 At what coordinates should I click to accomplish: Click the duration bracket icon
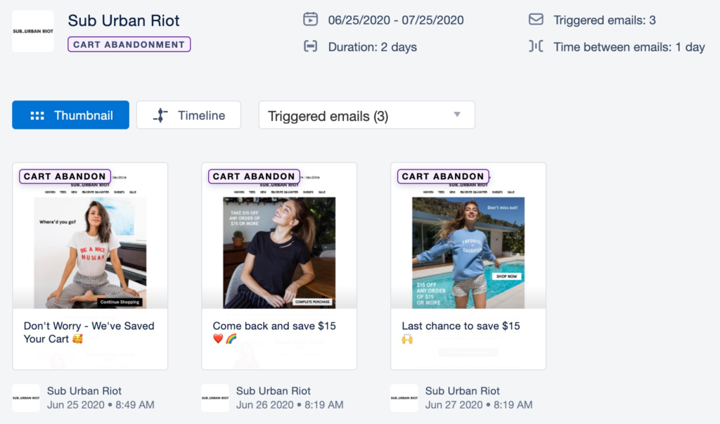click(x=310, y=46)
